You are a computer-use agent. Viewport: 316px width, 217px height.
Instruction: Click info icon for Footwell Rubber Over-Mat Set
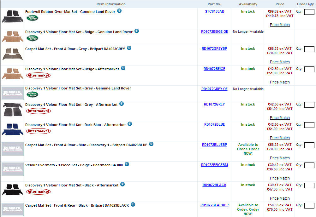click(x=119, y=11)
